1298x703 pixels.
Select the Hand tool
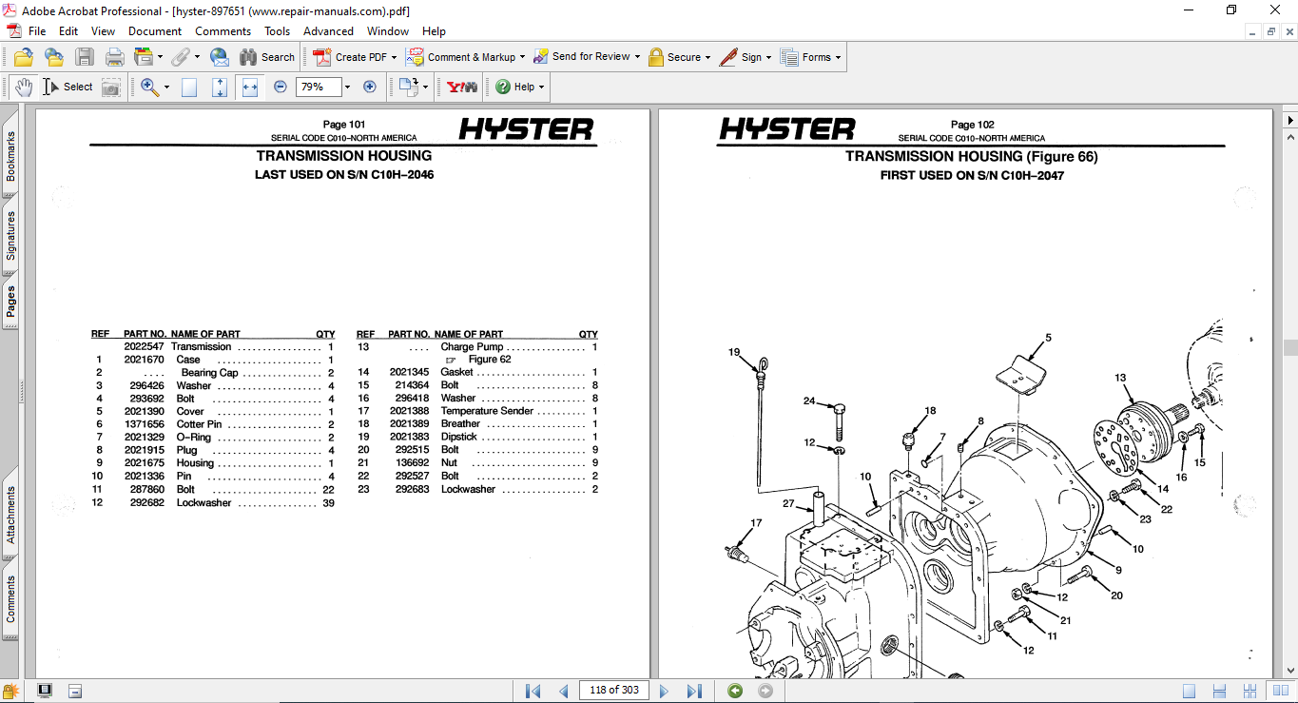[x=25, y=87]
